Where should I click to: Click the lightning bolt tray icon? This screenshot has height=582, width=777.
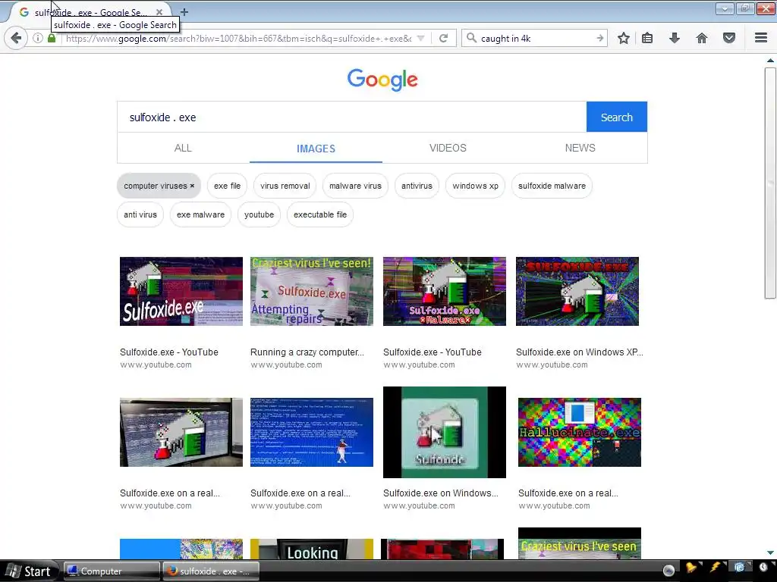(716, 568)
